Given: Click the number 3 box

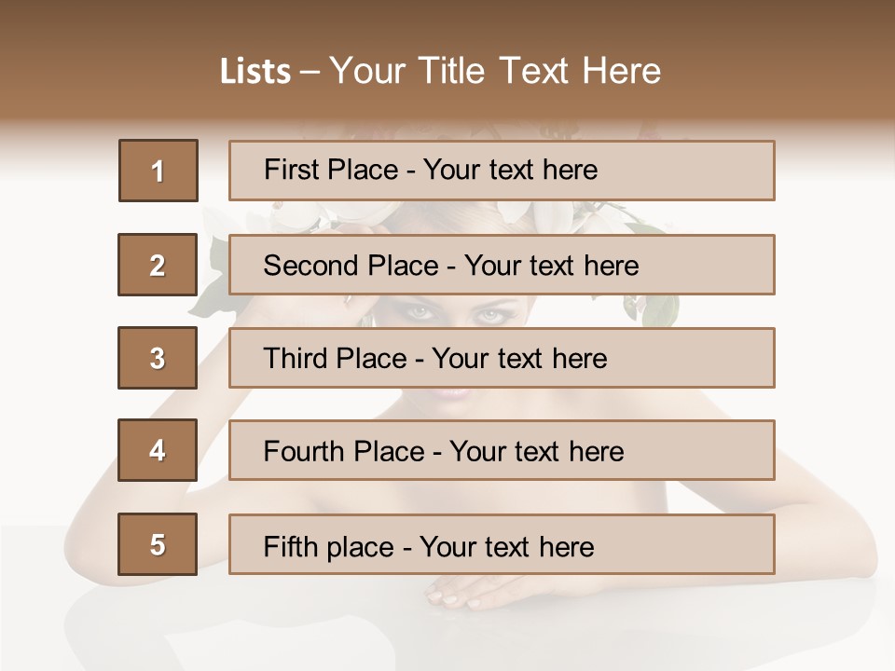Looking at the screenshot, I should pos(158,358).
